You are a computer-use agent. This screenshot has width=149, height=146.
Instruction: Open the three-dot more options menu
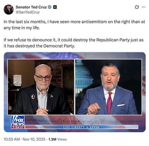[143, 7]
